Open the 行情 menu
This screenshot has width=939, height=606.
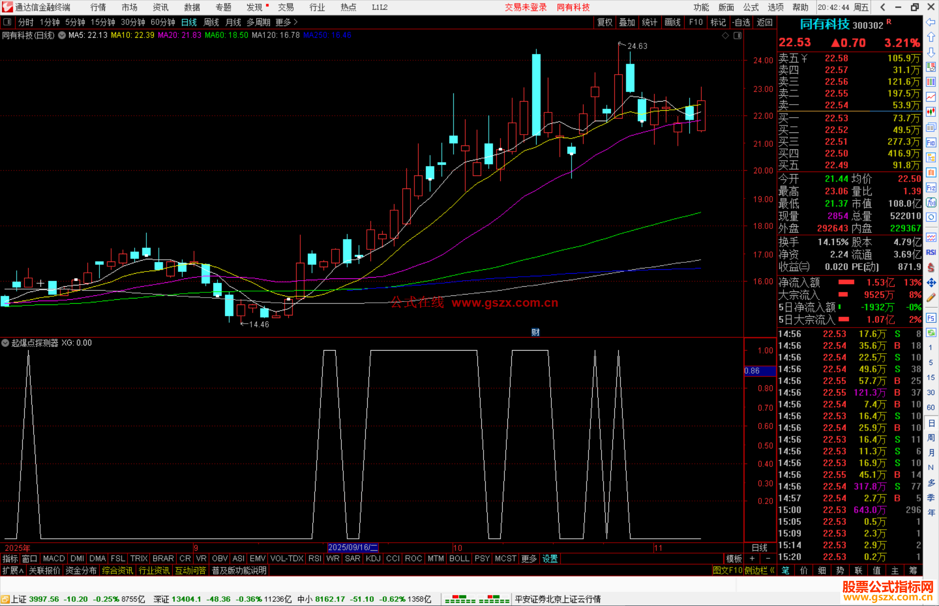(x=98, y=7)
